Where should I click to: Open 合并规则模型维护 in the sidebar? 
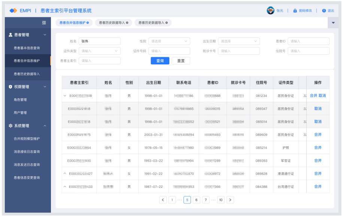click(x=27, y=138)
